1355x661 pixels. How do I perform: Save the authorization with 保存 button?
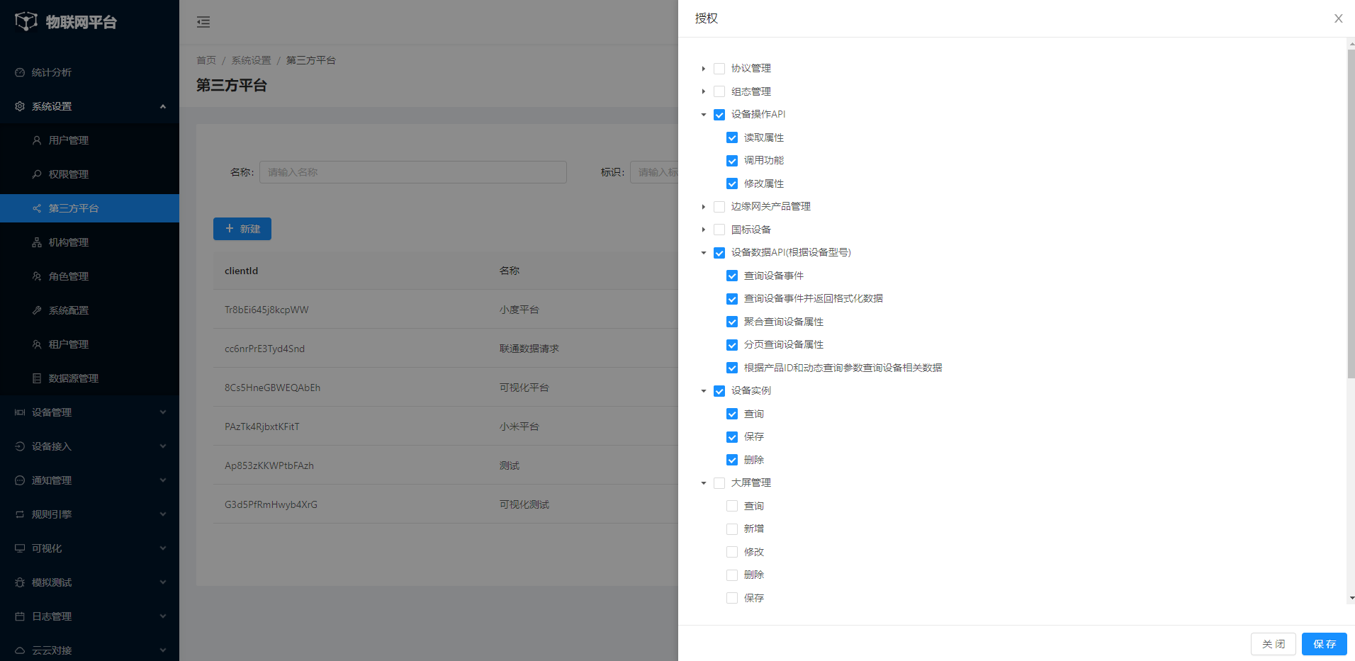tap(1324, 644)
